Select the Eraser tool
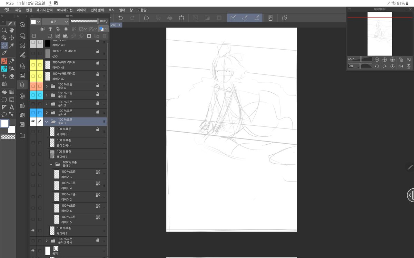This screenshot has height=258, width=414. (x=12, y=76)
